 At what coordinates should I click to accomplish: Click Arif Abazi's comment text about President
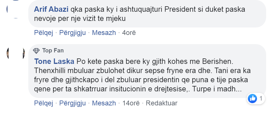pyautogui.click(x=140, y=14)
